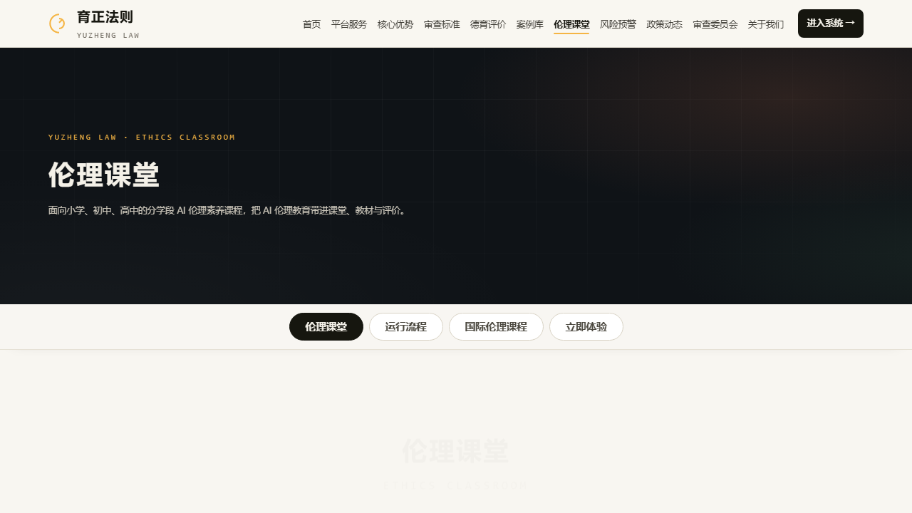The width and height of the screenshot is (912, 513).
Task: Switch to 运行流程 tab
Action: pyautogui.click(x=406, y=327)
